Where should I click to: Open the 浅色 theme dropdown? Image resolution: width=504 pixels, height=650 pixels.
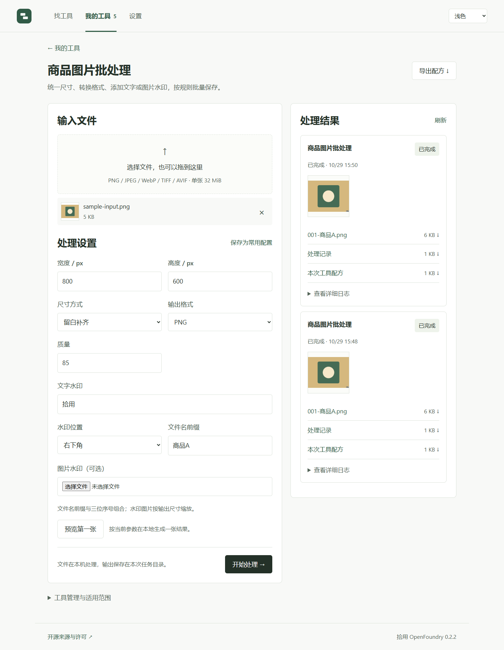click(x=468, y=16)
